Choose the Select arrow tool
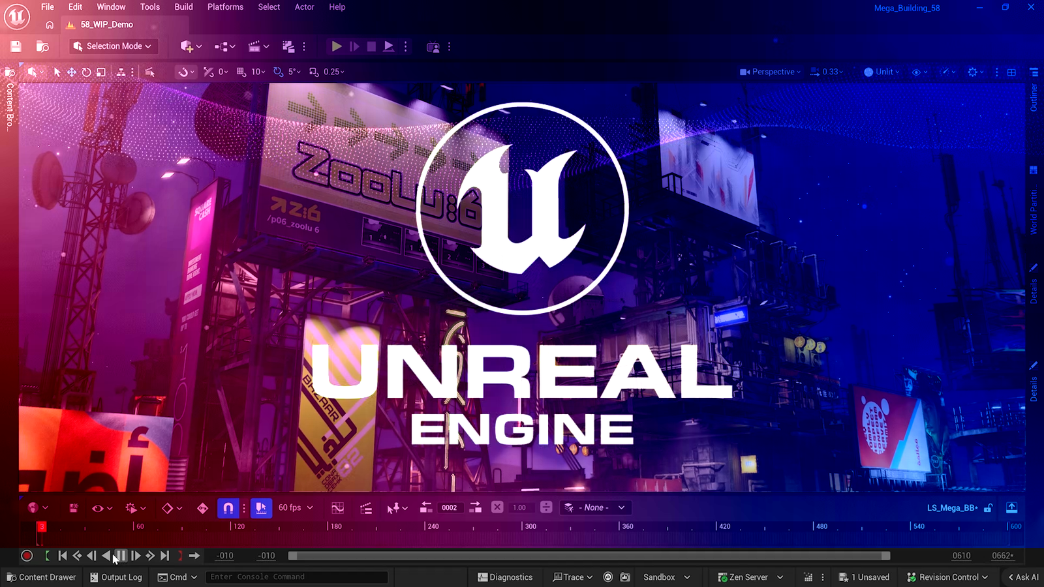1044x587 pixels. tap(57, 72)
